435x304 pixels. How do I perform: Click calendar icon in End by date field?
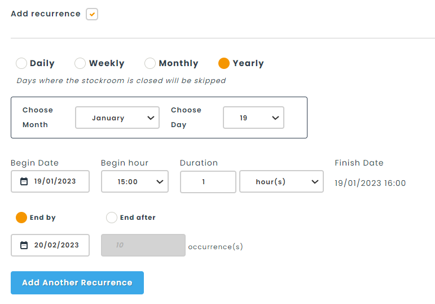pyautogui.click(x=24, y=245)
